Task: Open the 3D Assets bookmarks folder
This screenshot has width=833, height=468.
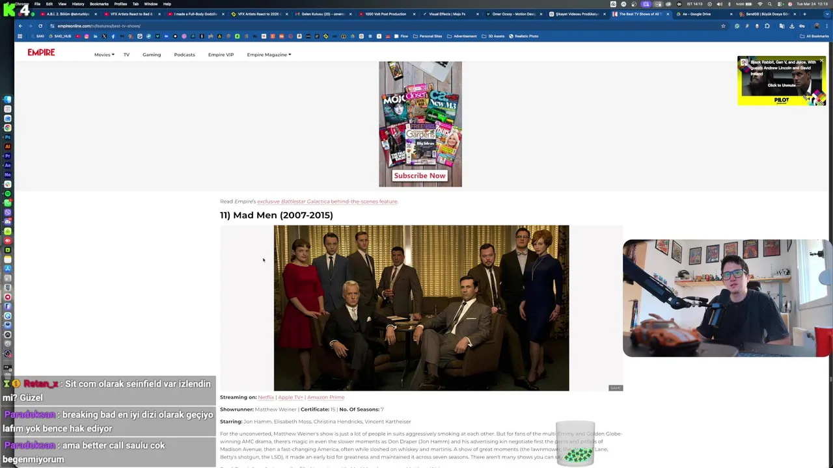Action: coord(493,36)
